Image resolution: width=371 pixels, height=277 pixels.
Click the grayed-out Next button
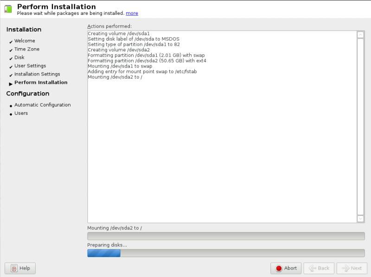pyautogui.click(x=352, y=268)
